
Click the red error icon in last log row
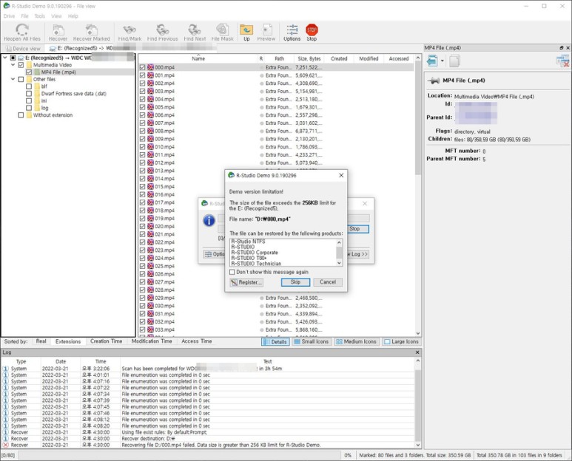click(x=5, y=445)
